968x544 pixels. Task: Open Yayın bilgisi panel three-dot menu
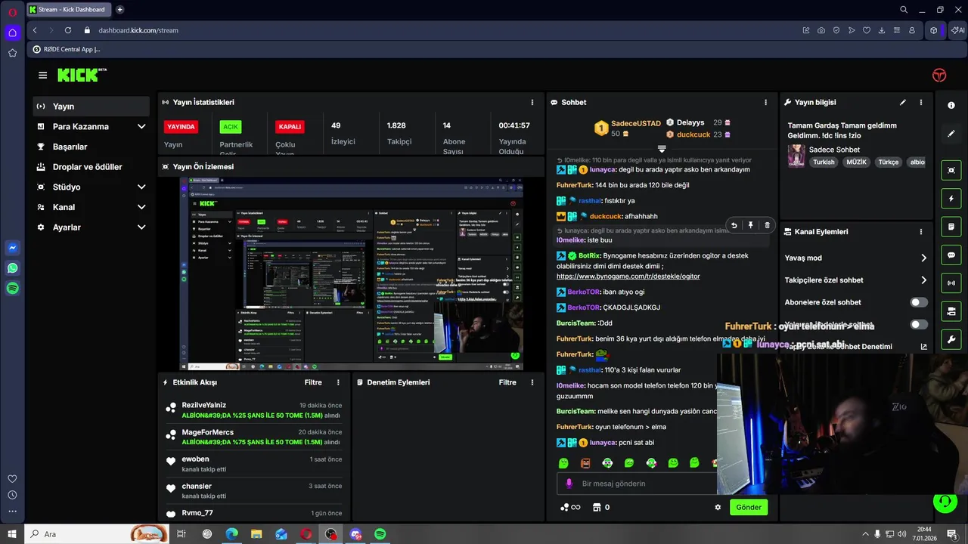coord(920,102)
